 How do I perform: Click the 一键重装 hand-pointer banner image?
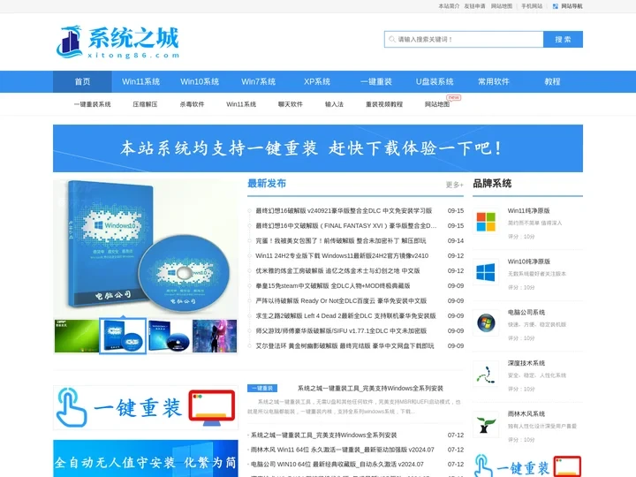point(146,407)
